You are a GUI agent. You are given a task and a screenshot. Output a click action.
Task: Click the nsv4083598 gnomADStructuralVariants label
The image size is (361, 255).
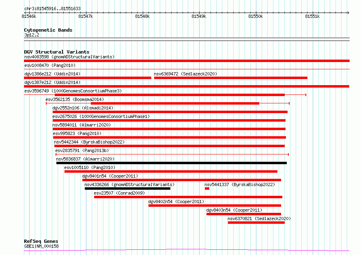click(69, 57)
